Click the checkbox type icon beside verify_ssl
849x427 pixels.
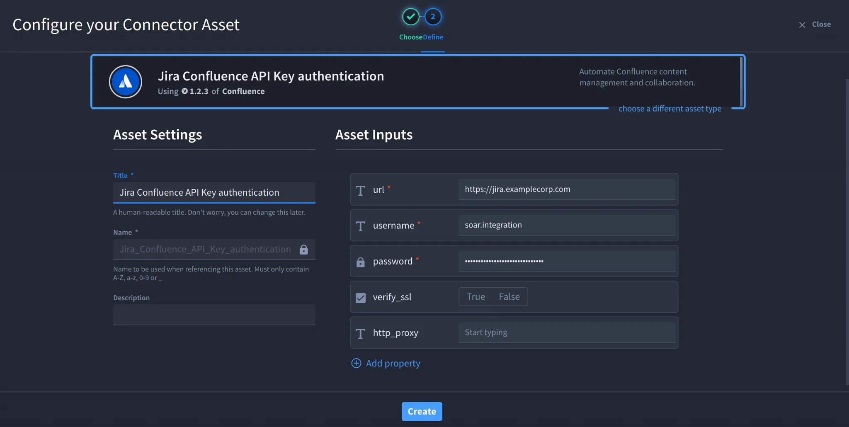pos(361,298)
